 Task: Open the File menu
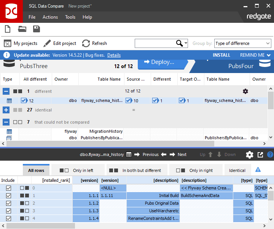click(x=32, y=17)
